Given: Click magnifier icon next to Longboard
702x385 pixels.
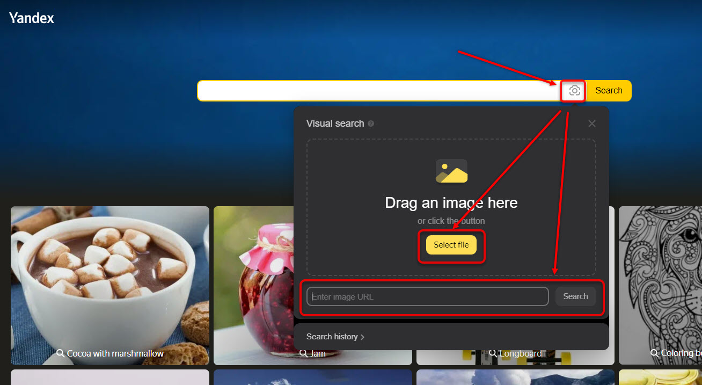Looking at the screenshot, I should [493, 353].
